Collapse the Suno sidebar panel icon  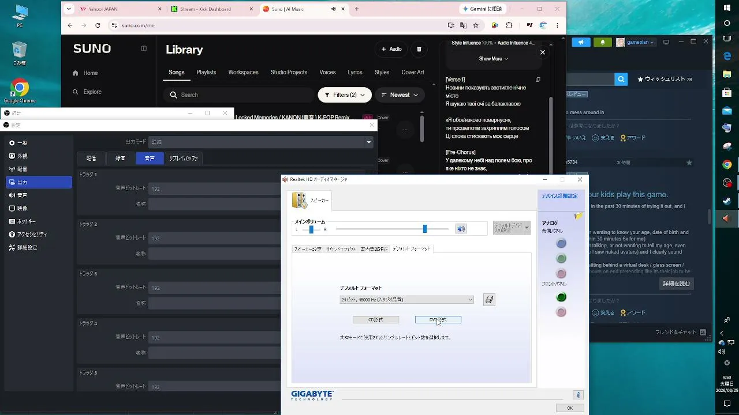pos(144,49)
